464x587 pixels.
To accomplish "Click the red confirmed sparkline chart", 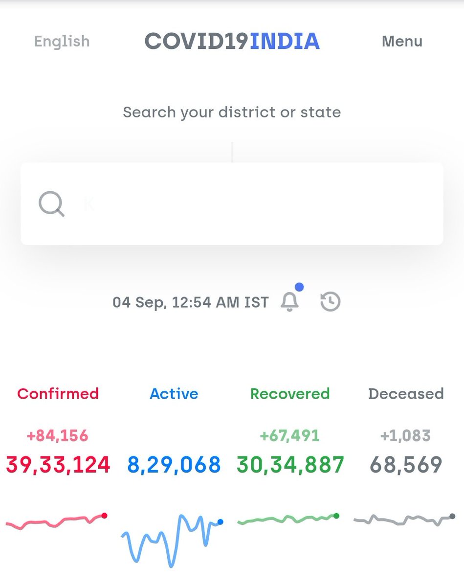I will (x=57, y=521).
